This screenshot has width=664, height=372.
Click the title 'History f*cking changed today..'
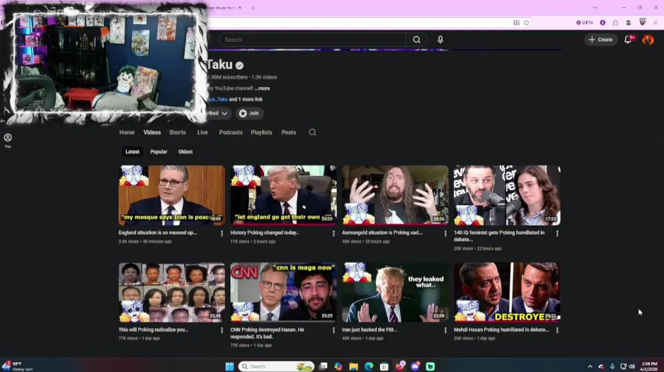coord(264,233)
